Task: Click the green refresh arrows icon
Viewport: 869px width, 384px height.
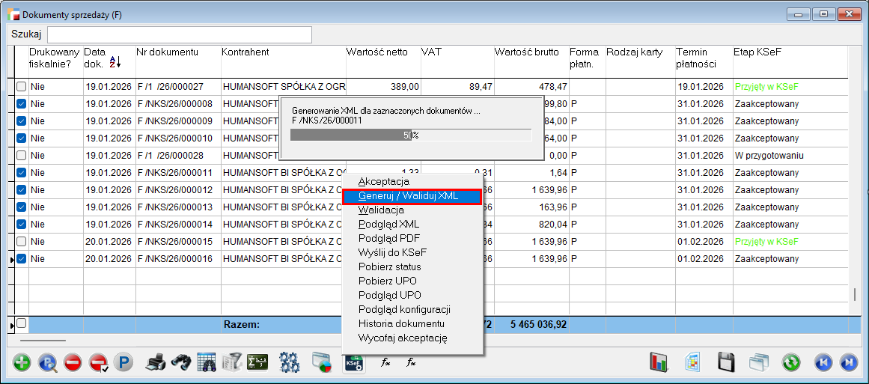Action: pyautogui.click(x=791, y=363)
